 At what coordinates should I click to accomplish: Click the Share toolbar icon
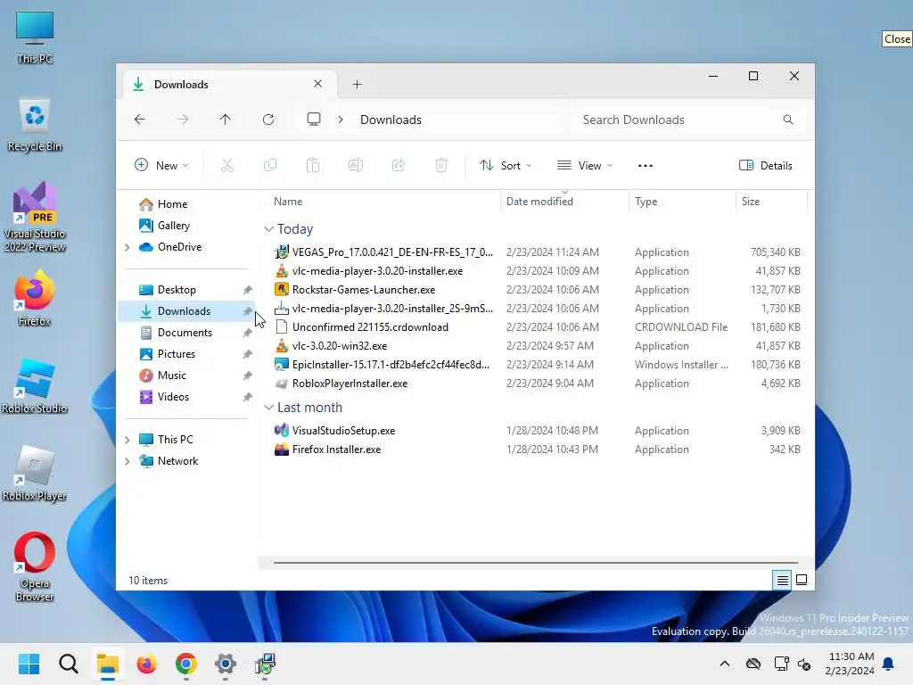(x=399, y=165)
